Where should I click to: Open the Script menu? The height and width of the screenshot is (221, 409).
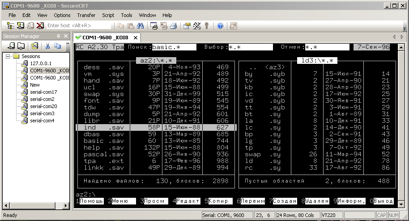(108, 15)
